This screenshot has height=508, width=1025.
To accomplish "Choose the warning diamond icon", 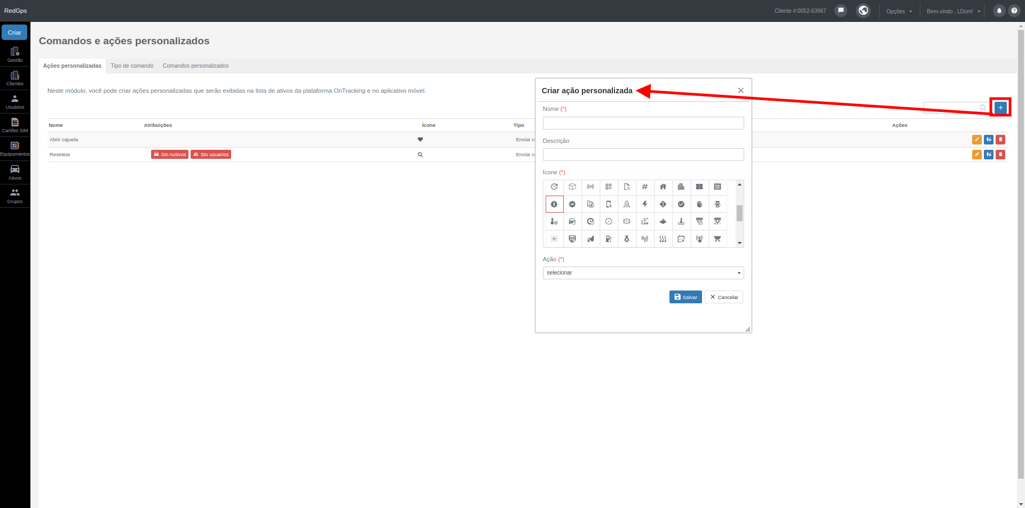I will tap(663, 204).
